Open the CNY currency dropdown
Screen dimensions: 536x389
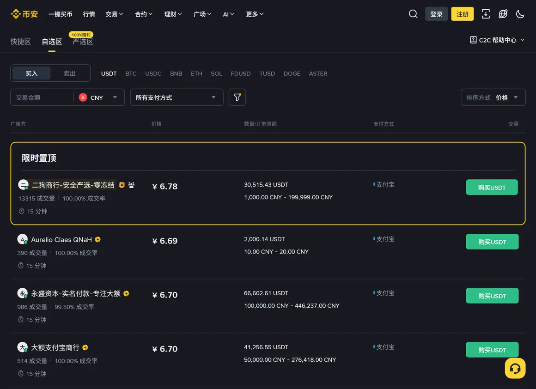pyautogui.click(x=98, y=97)
